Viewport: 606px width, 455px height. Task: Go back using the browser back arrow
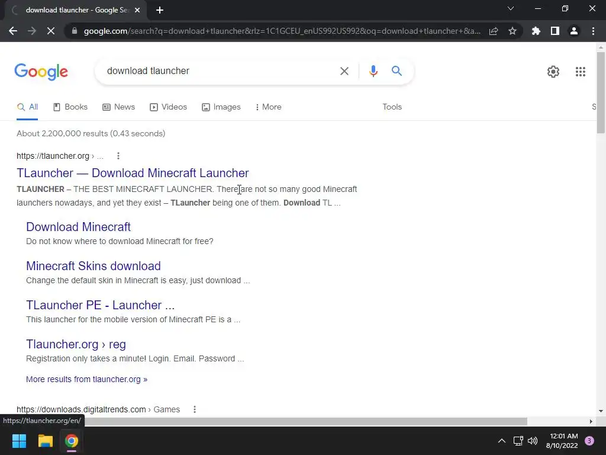(x=13, y=31)
